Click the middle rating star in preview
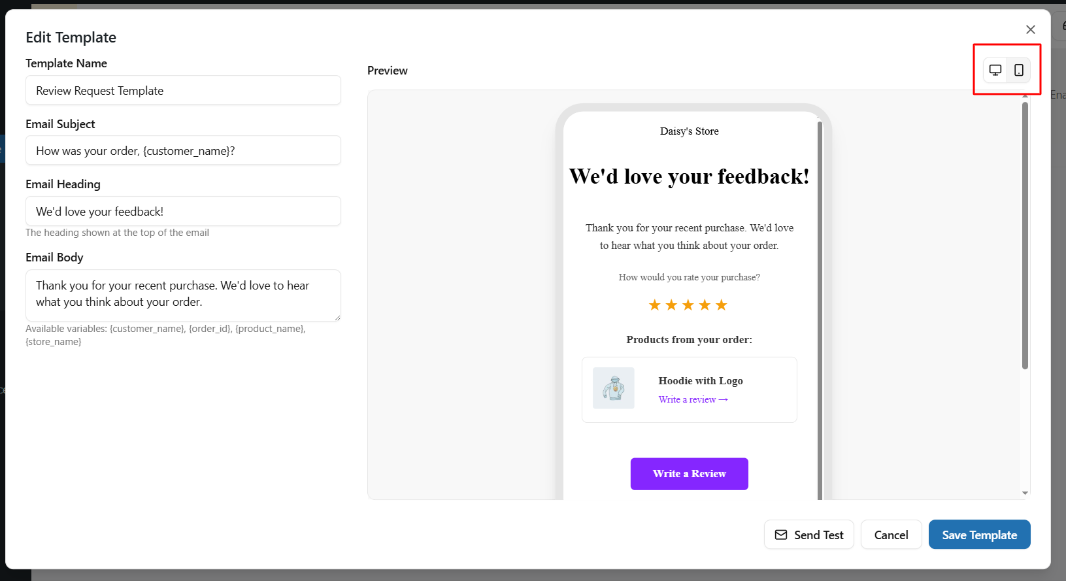 [688, 305]
